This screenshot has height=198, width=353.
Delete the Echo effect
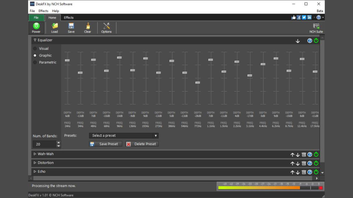click(304, 172)
